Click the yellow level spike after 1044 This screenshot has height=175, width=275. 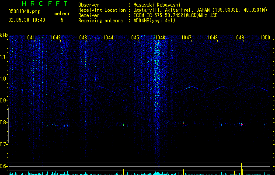tap(124, 171)
